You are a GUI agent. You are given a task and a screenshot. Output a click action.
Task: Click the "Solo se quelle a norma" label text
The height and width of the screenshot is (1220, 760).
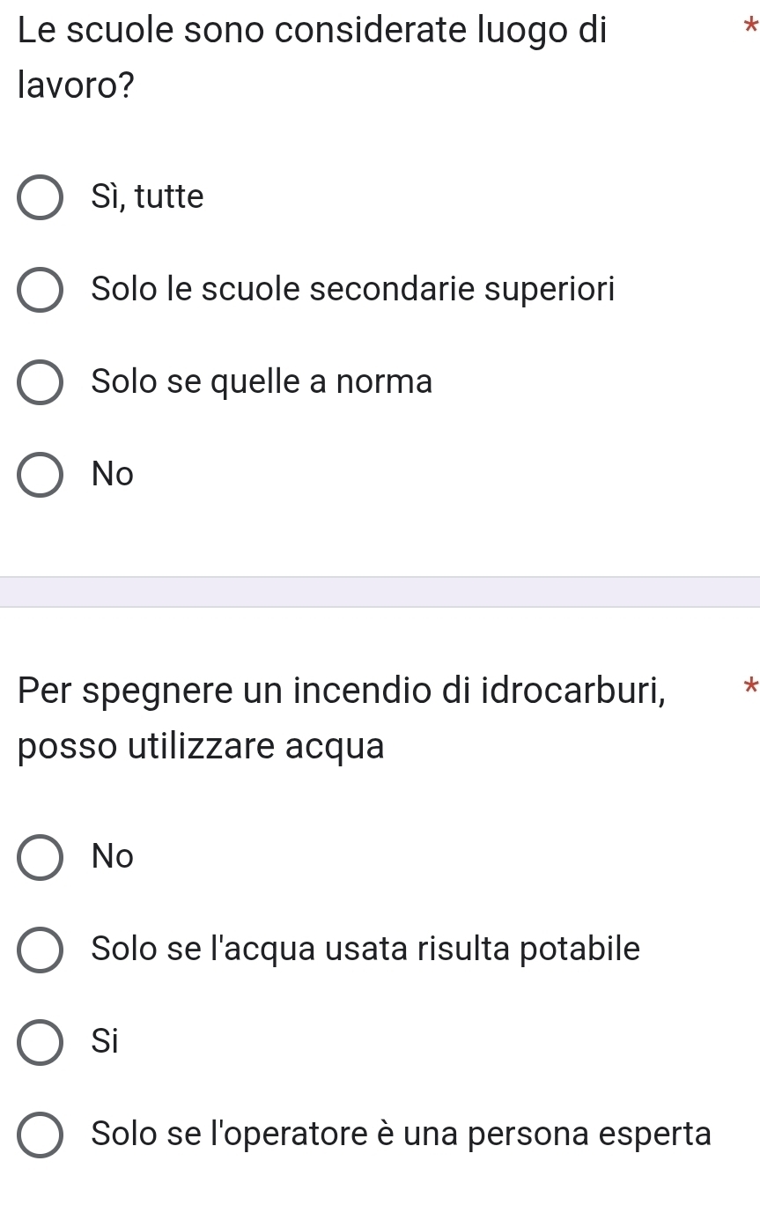coord(262,382)
